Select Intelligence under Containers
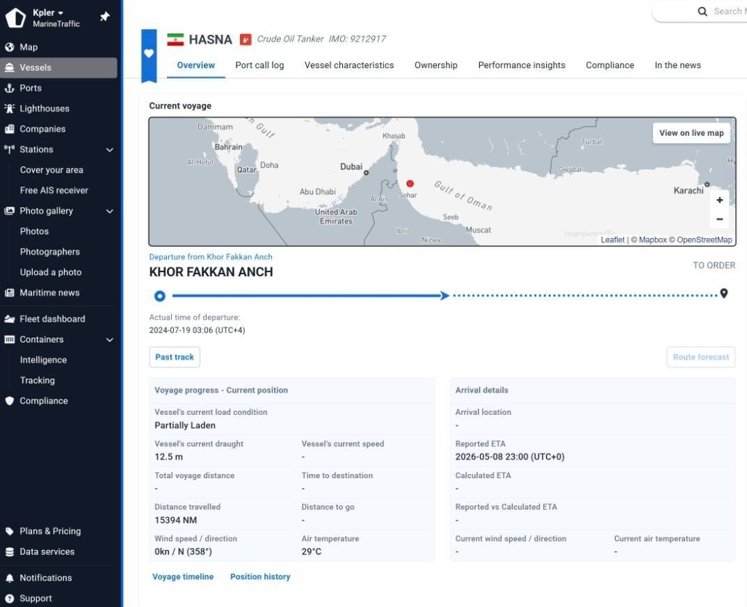 coord(43,361)
